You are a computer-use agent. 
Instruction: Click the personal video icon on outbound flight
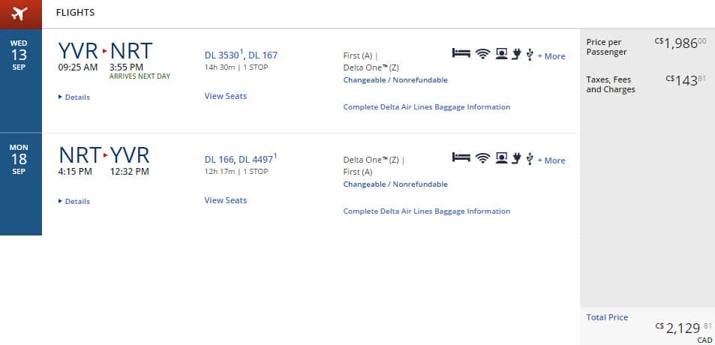[x=500, y=54]
